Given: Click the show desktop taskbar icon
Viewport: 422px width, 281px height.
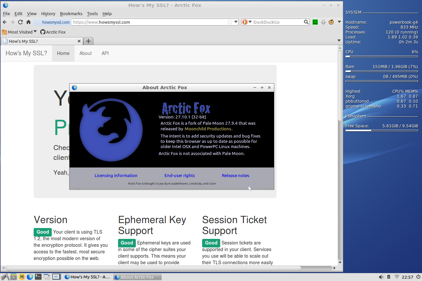Looking at the screenshot, I should pos(56,277).
